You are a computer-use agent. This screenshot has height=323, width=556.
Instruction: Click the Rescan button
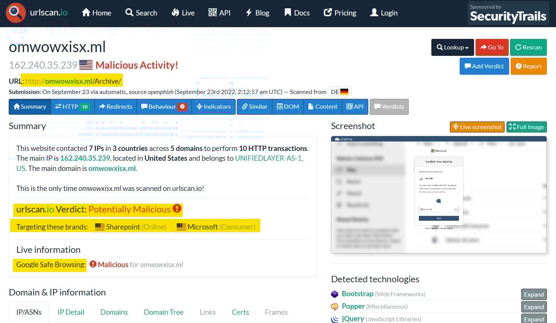528,48
